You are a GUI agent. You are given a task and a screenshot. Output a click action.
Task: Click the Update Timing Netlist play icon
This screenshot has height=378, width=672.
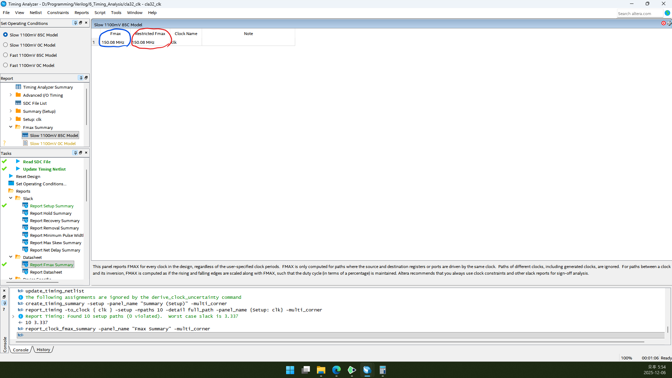pos(18,169)
